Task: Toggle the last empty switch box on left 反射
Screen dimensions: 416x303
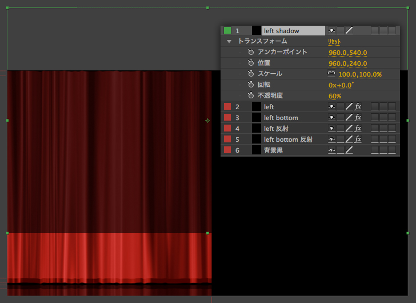Action: click(x=392, y=129)
